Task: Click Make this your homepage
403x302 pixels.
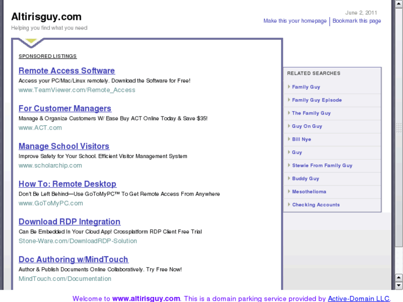Action: (295, 21)
